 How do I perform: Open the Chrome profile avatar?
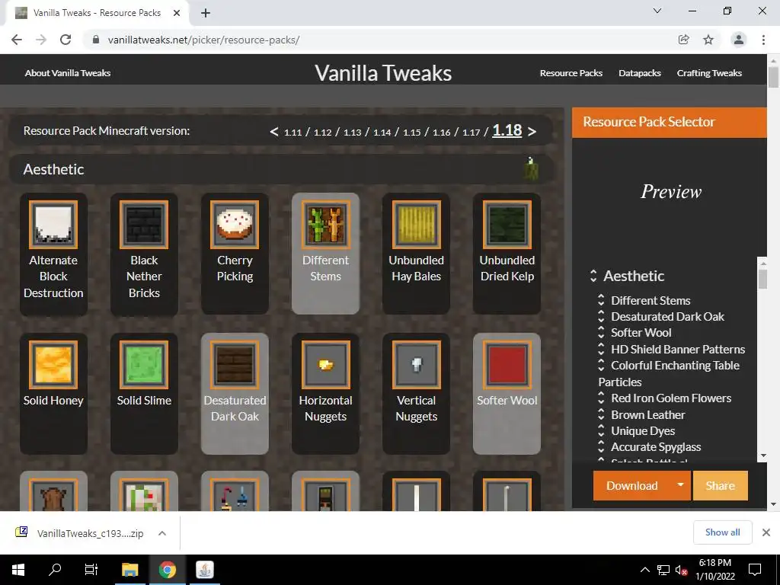pyautogui.click(x=739, y=40)
